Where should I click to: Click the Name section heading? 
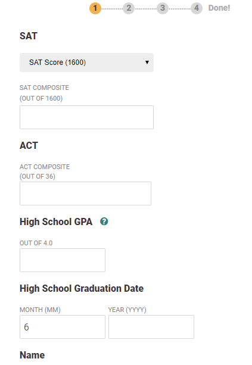[32, 355]
